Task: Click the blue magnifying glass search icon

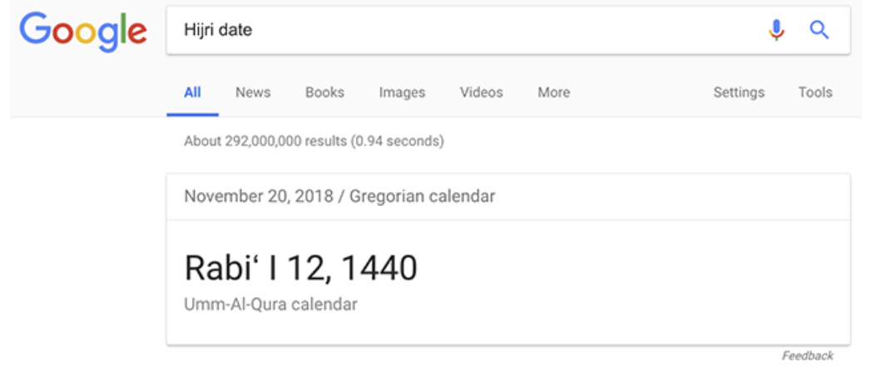Action: tap(820, 30)
